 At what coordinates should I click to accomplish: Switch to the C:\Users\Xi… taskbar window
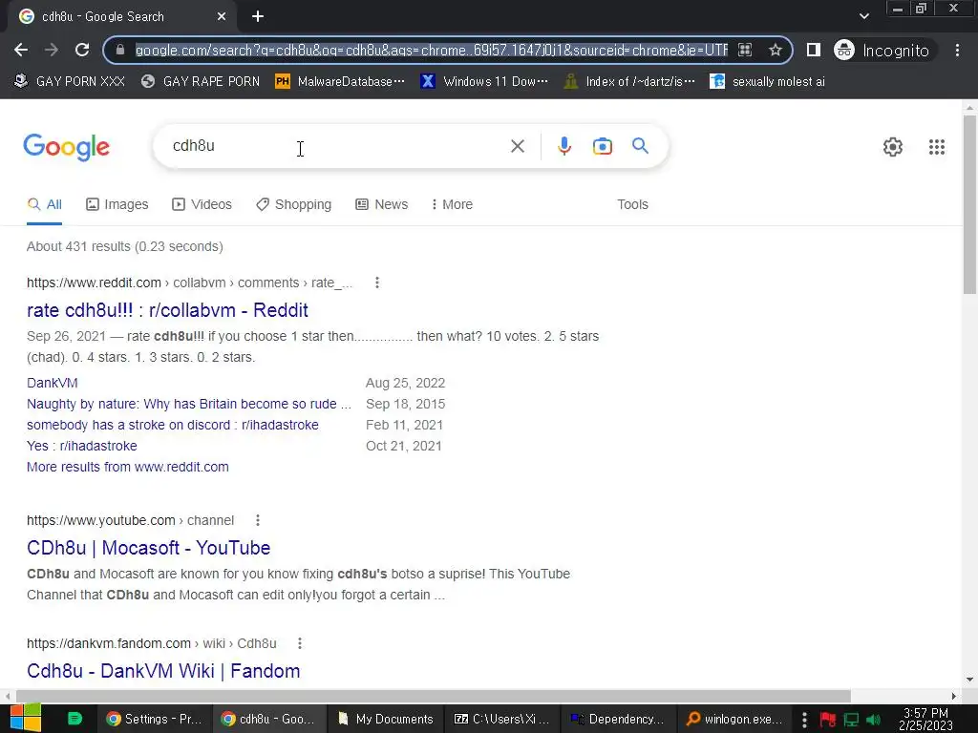click(x=502, y=720)
